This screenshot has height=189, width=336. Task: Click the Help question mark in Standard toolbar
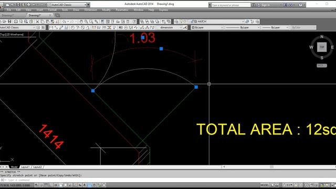(x=134, y=22)
